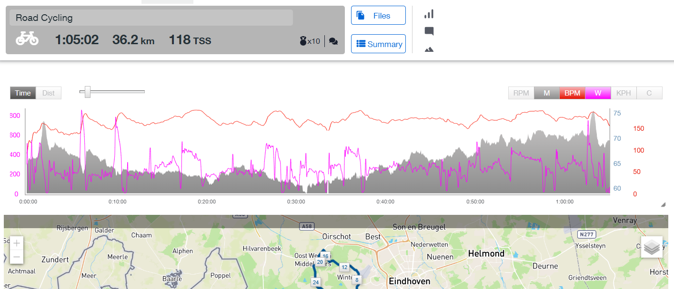Toggle the KPH speed data series
This screenshot has height=289, width=674.
point(624,93)
